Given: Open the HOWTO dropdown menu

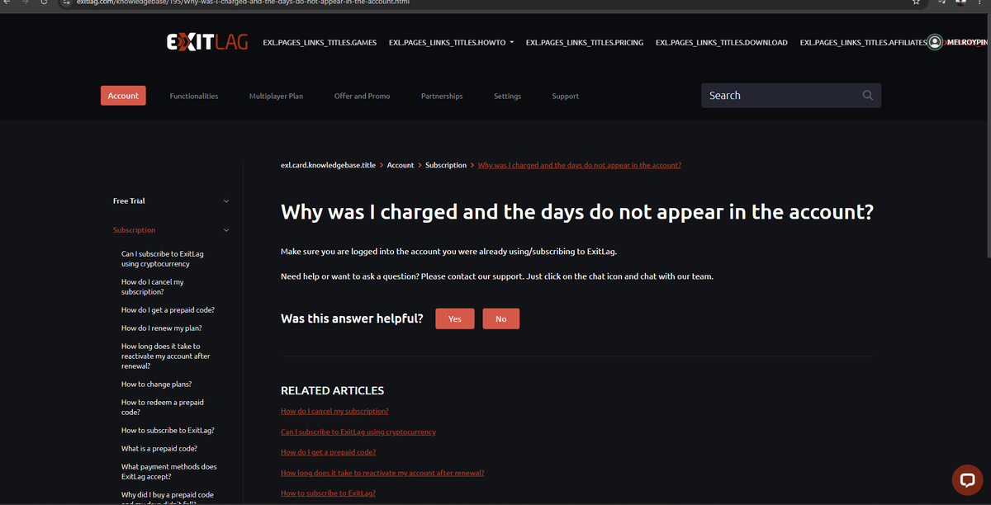Looking at the screenshot, I should click(x=451, y=42).
